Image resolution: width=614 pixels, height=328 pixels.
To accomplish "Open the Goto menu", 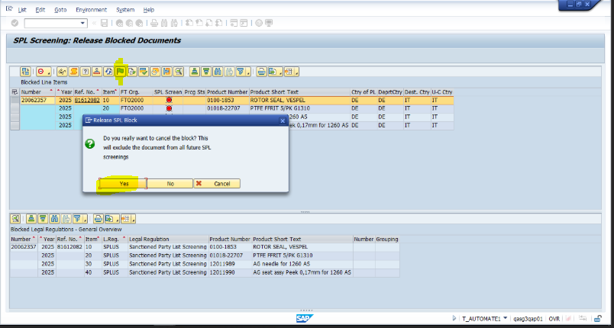I will pos(60,10).
